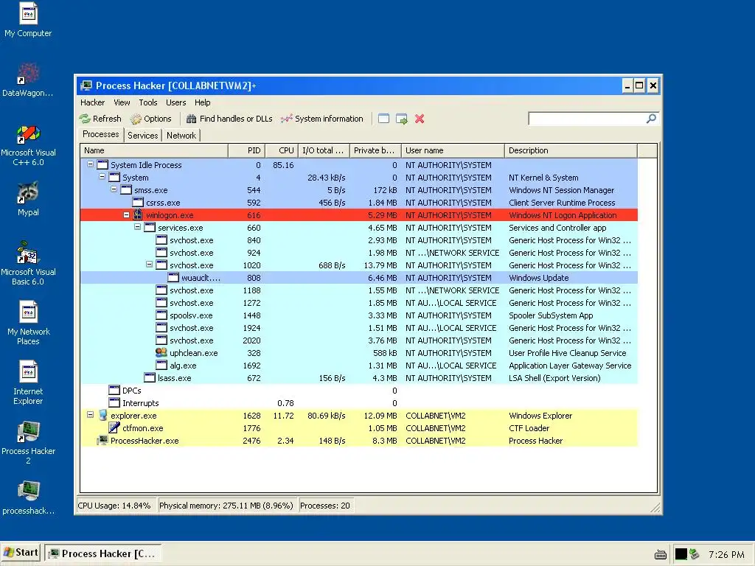Collapse the services.exe tree node
The image size is (755, 566).
pyautogui.click(x=138, y=227)
